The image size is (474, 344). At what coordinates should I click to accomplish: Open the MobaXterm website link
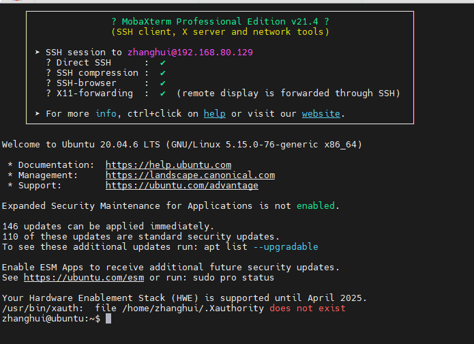coord(321,114)
